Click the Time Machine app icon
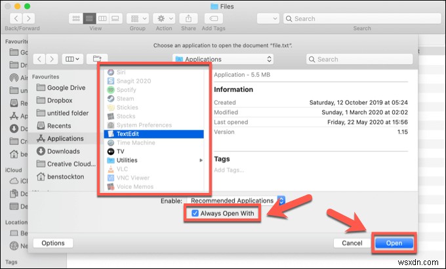Image resolution: width=446 pixels, height=269 pixels. (111, 142)
